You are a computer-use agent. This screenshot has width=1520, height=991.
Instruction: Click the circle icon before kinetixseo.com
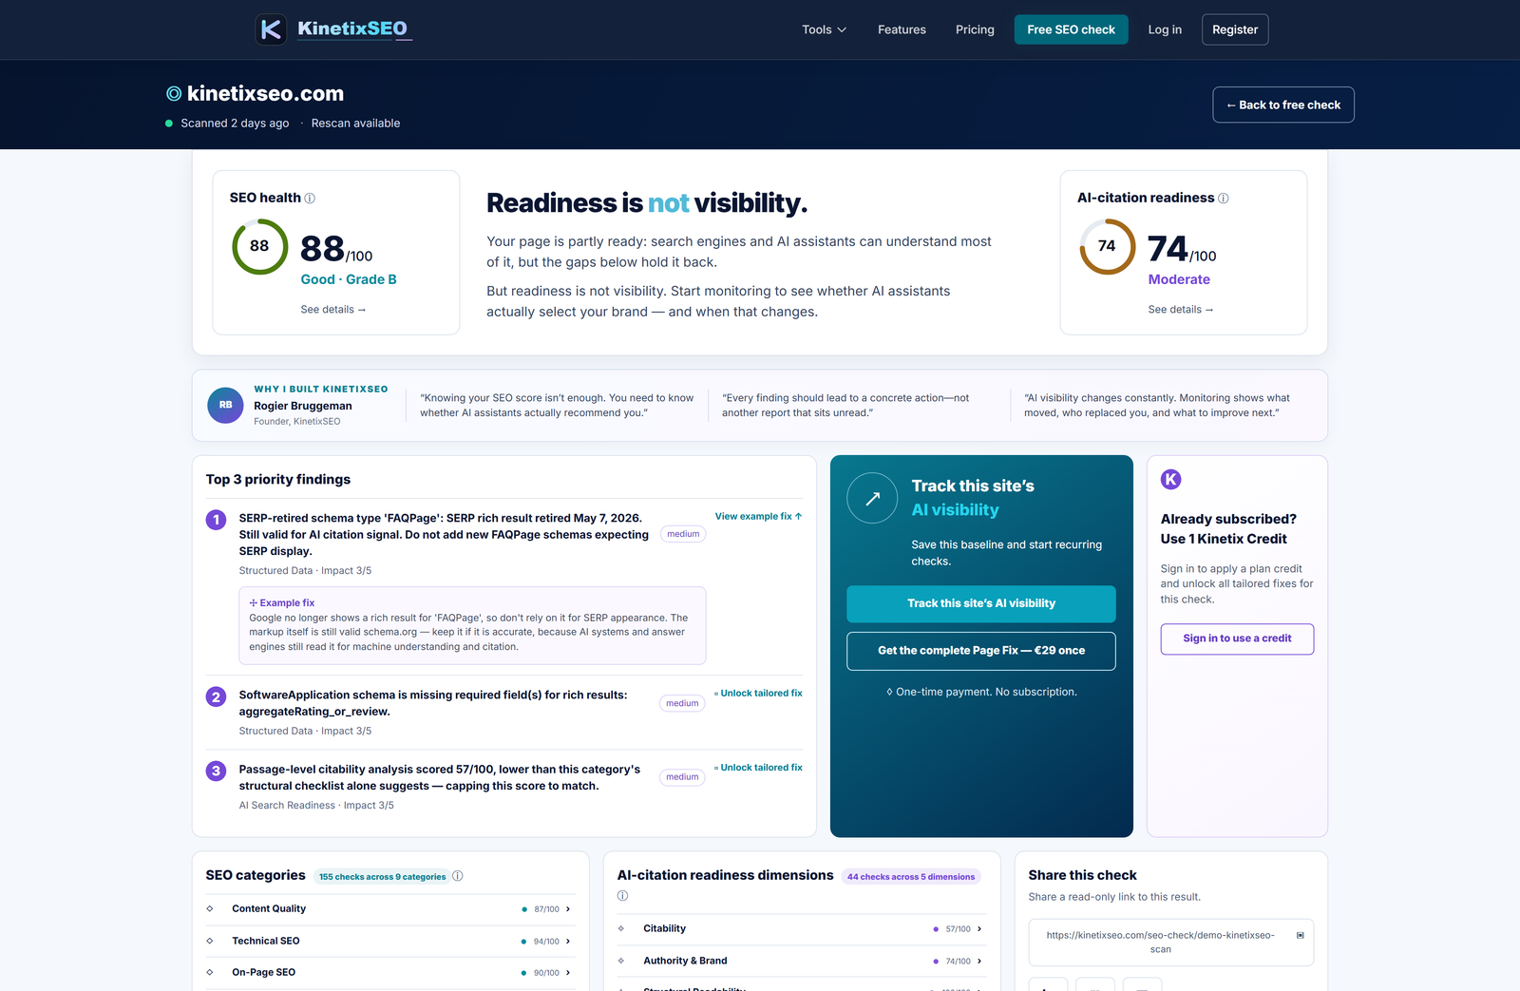(x=174, y=93)
